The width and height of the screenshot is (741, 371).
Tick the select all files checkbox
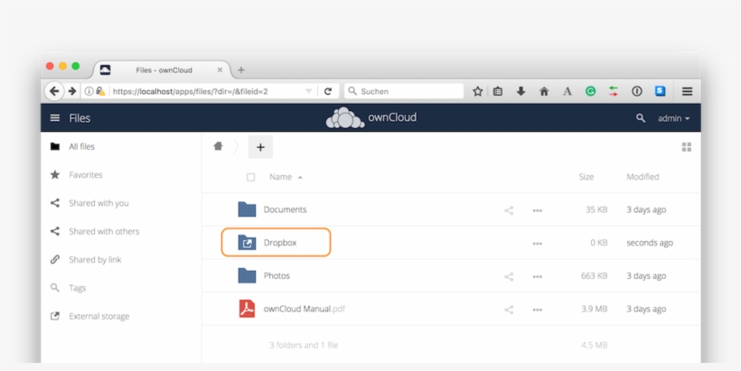click(251, 177)
